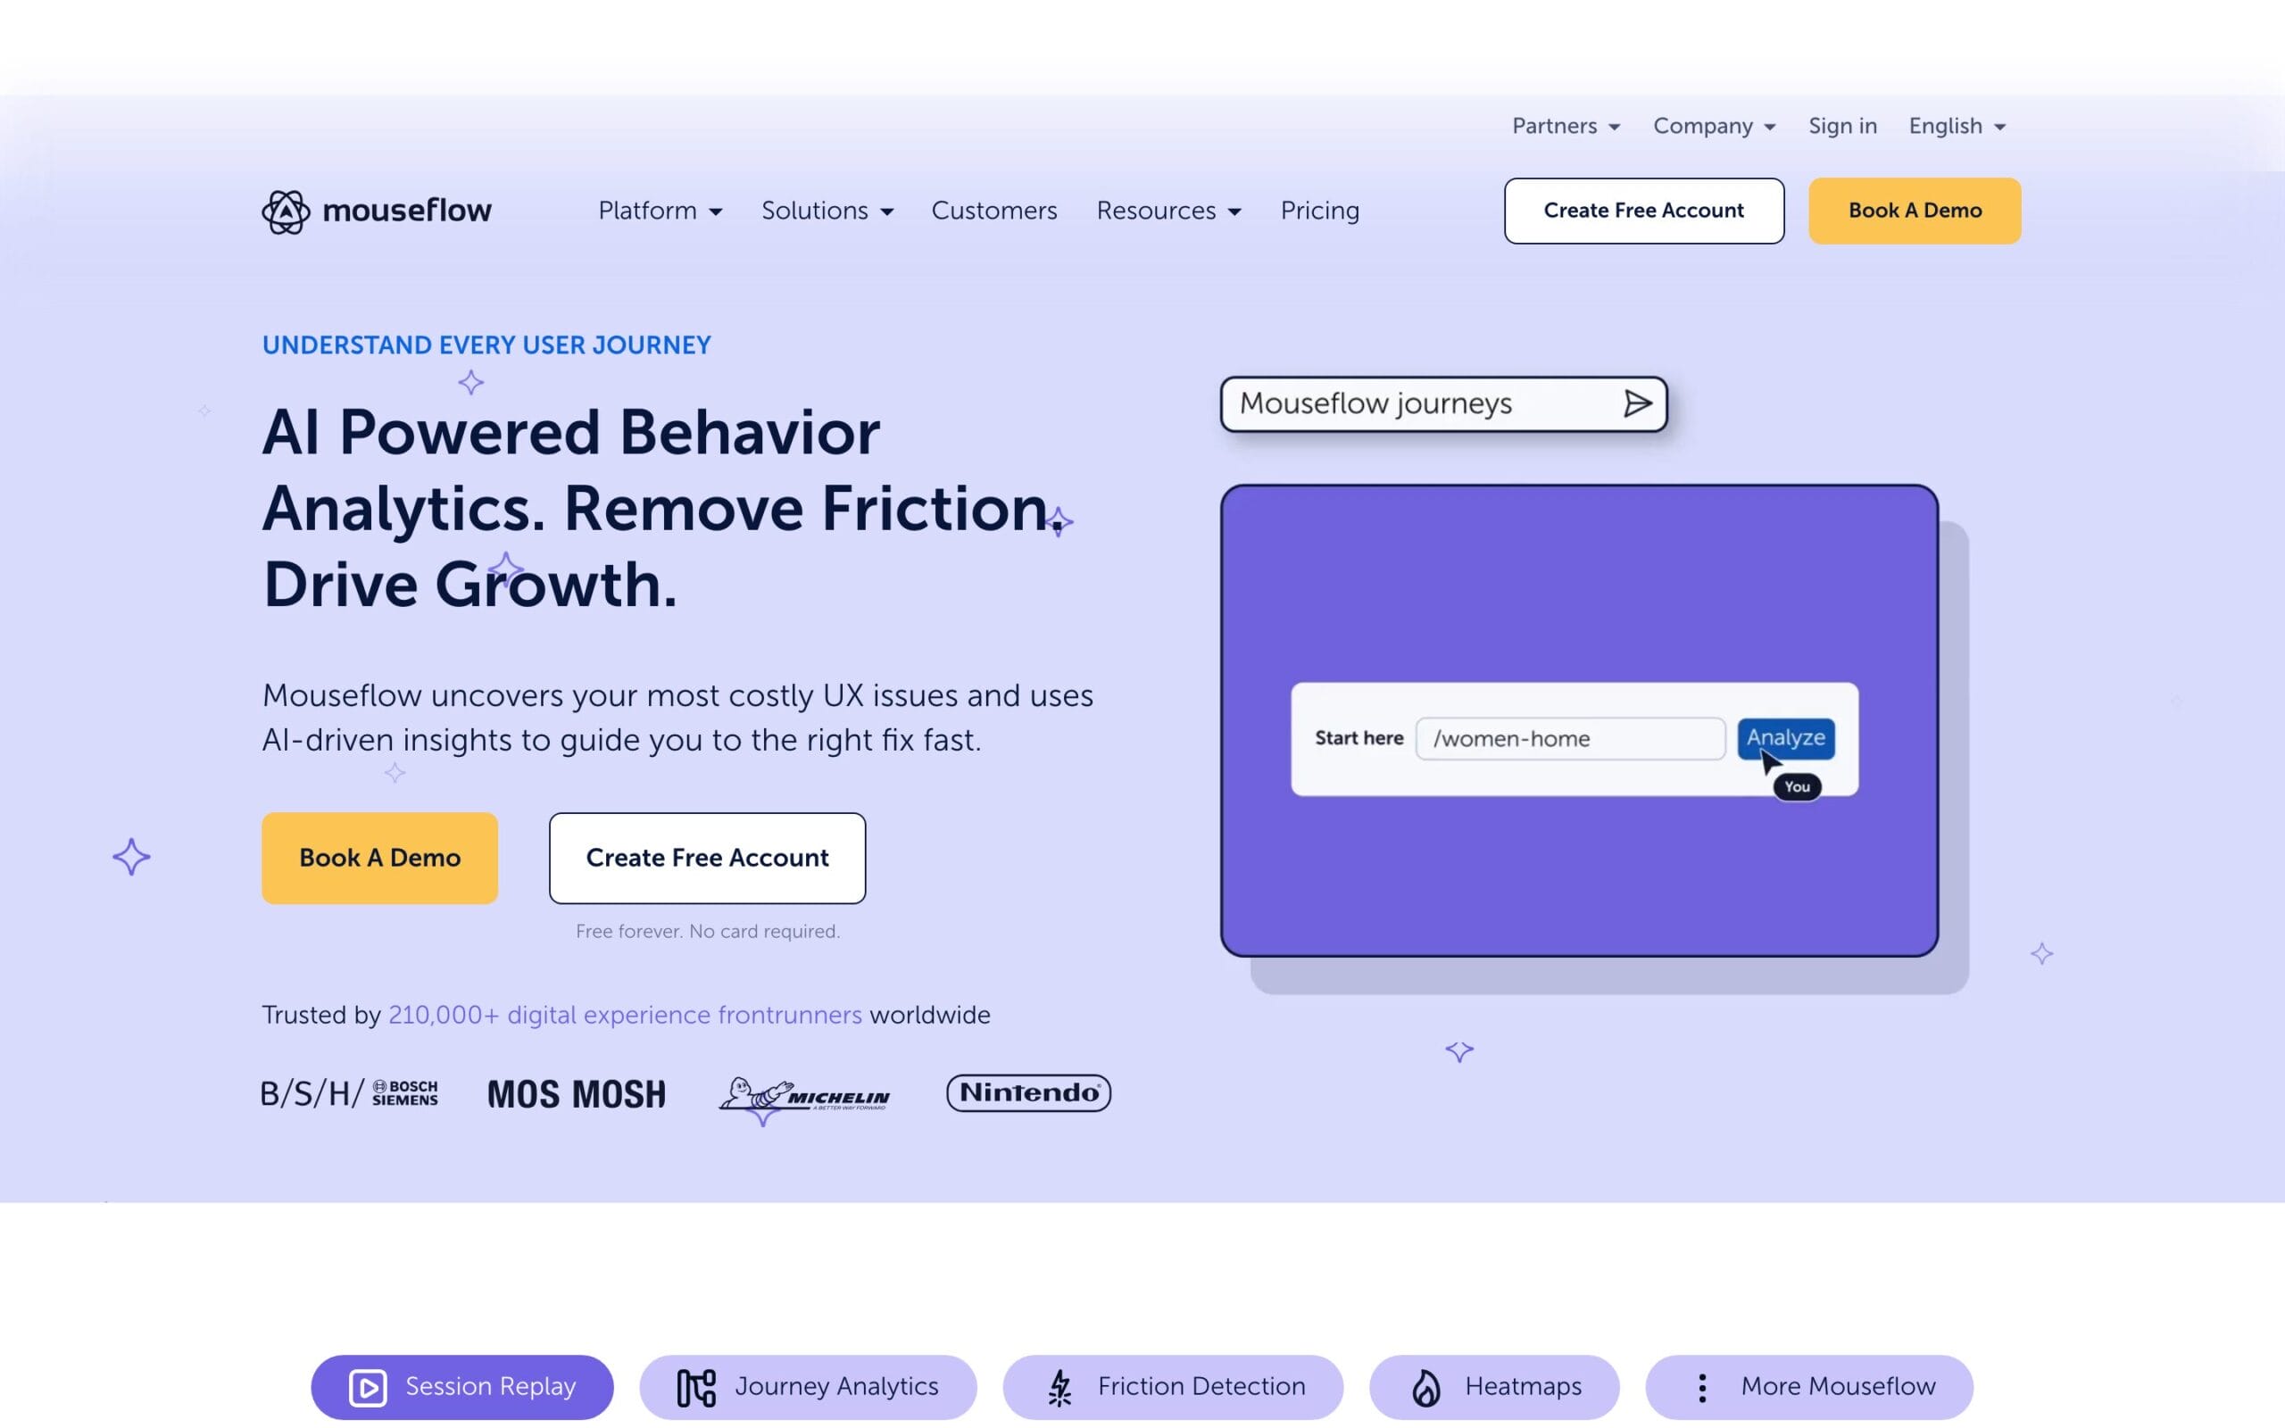Image resolution: width=2285 pixels, height=1428 pixels.
Task: Click the header Book A Demo button
Action: 1914,211
